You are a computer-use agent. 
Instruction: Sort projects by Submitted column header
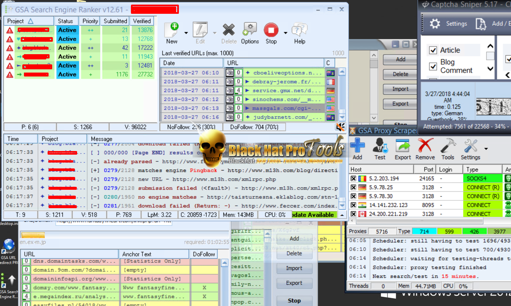(115, 21)
